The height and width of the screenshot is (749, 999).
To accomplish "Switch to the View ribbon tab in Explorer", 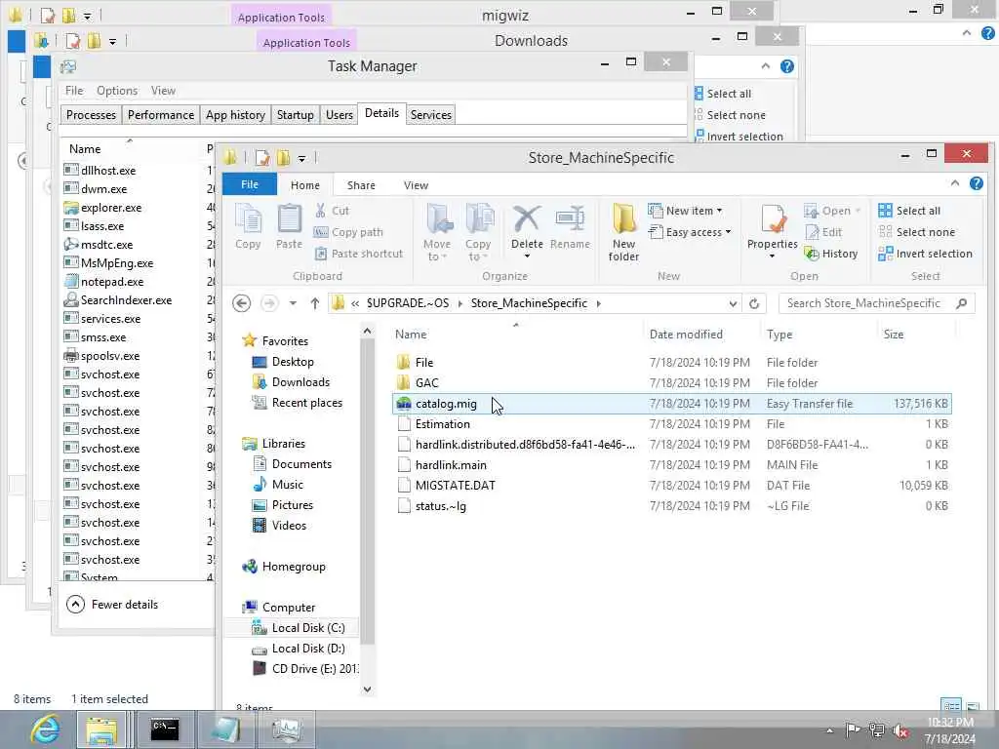I will [x=416, y=185].
